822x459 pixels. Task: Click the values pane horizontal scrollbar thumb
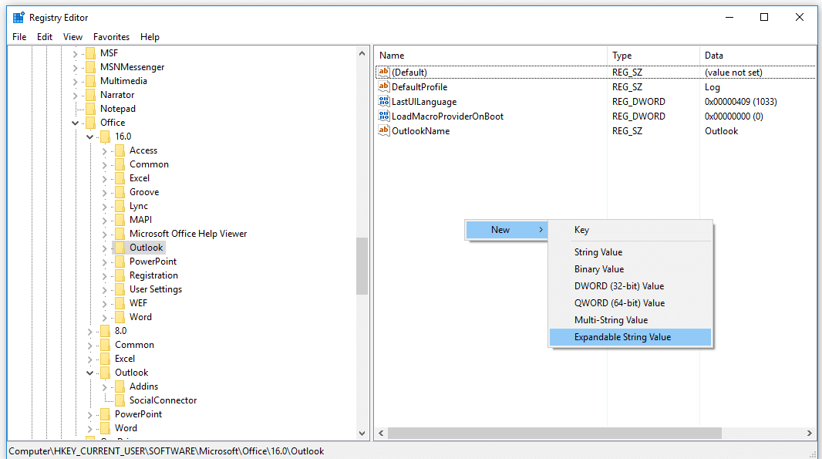click(554, 434)
